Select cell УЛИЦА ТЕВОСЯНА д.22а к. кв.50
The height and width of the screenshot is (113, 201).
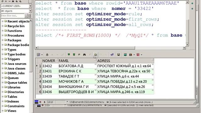125,71
